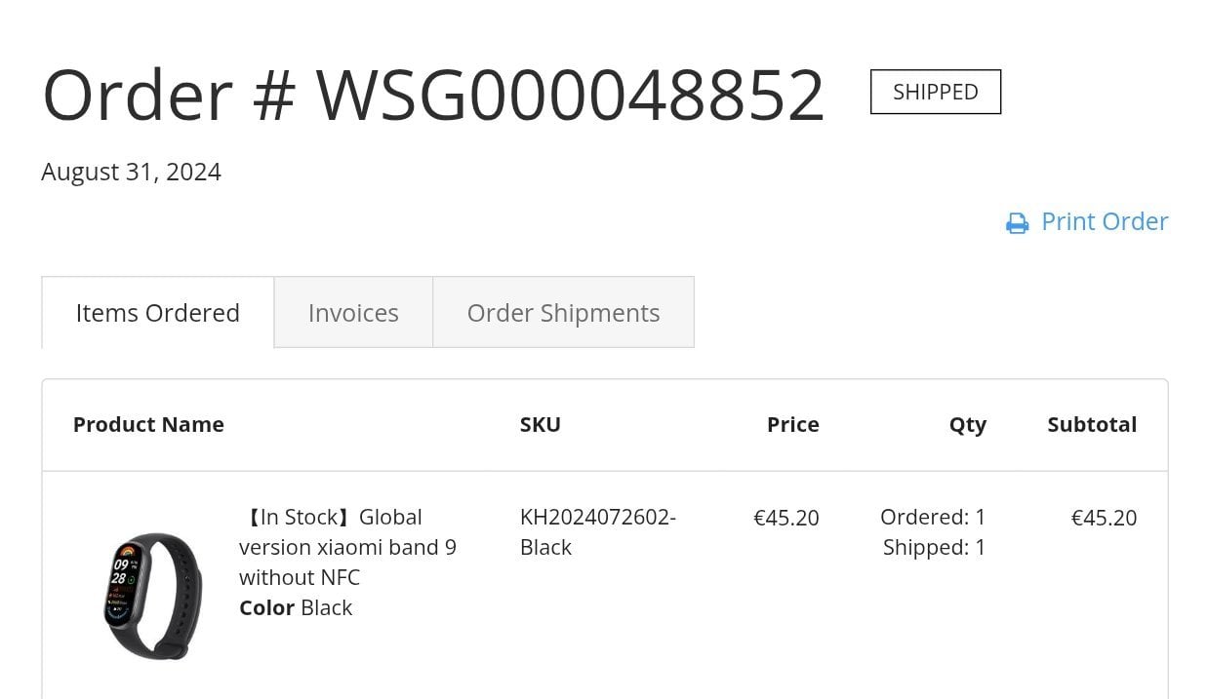Click the Subtotal column header
Viewport: 1208px width, 699px height.
click(1092, 424)
